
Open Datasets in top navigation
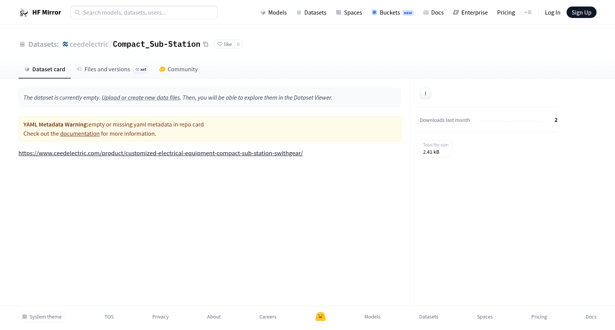pos(311,13)
